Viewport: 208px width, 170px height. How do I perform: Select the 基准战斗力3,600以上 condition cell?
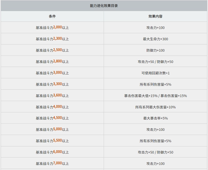pyautogui.click(x=52, y=96)
